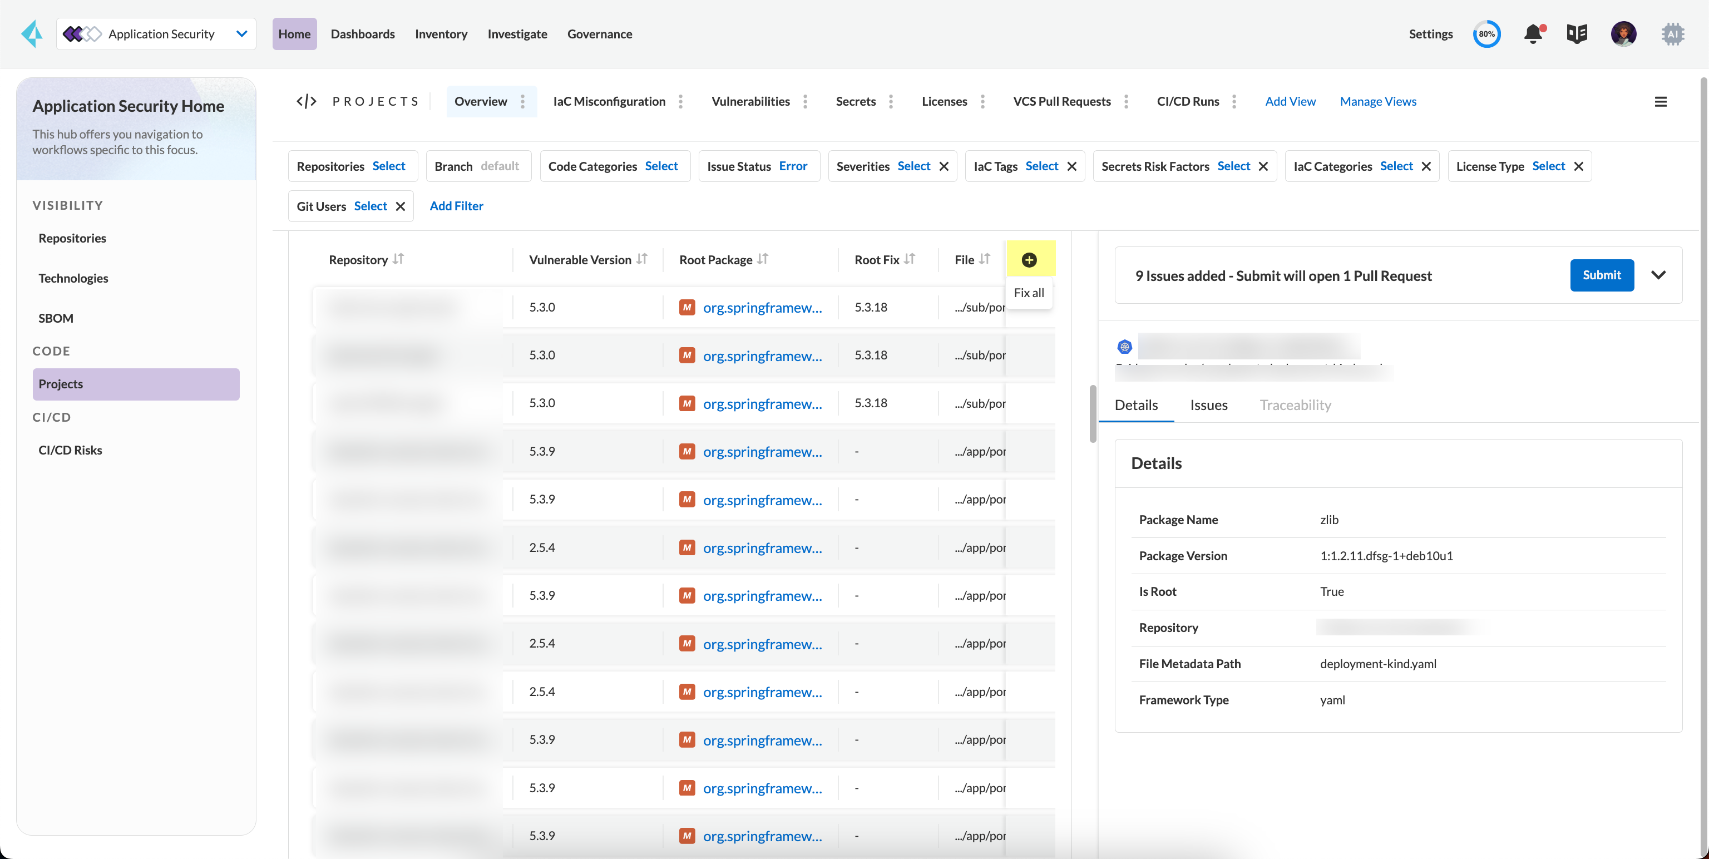
Task: Open Code Categories Select dropdown
Action: pos(661,166)
